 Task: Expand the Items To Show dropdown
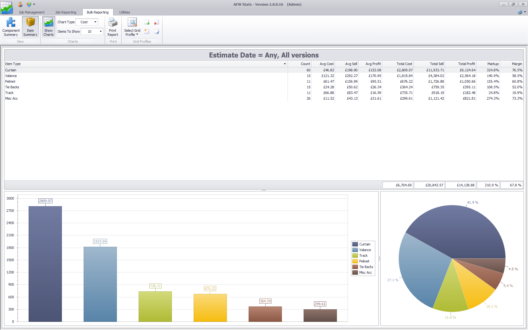(x=101, y=31)
